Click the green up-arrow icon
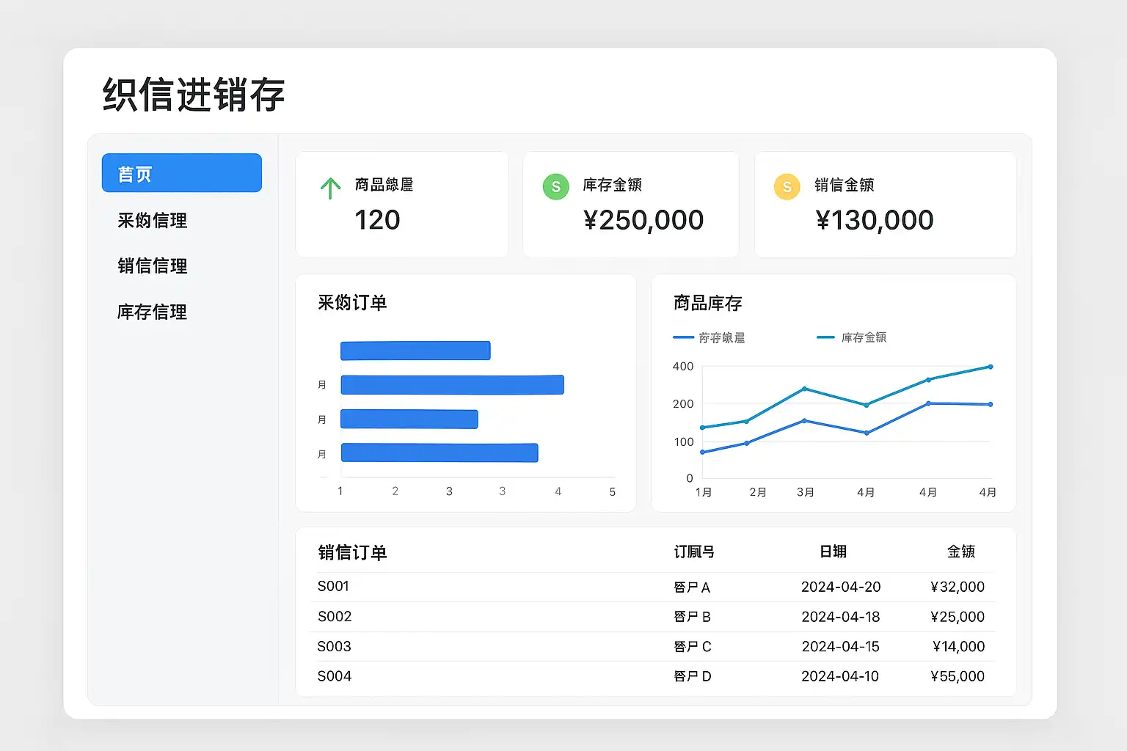 (x=330, y=188)
